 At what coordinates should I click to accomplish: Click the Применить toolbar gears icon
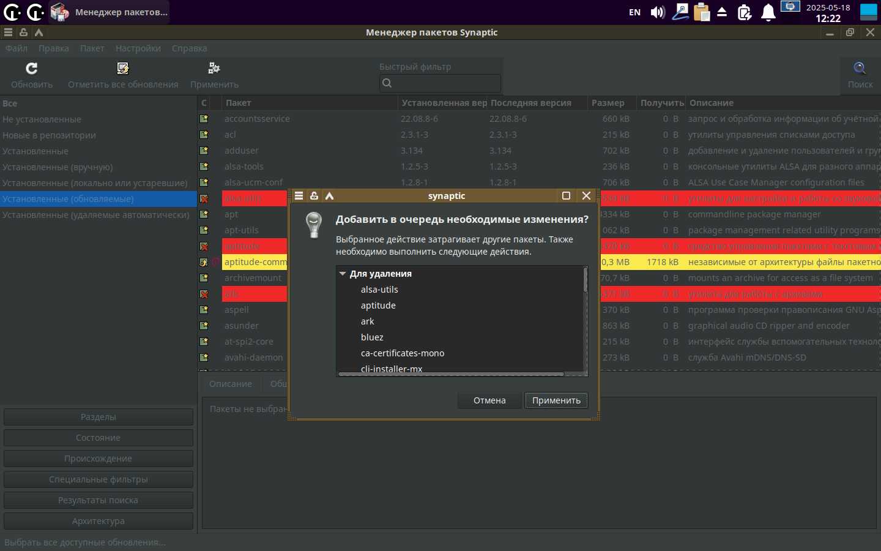(214, 69)
